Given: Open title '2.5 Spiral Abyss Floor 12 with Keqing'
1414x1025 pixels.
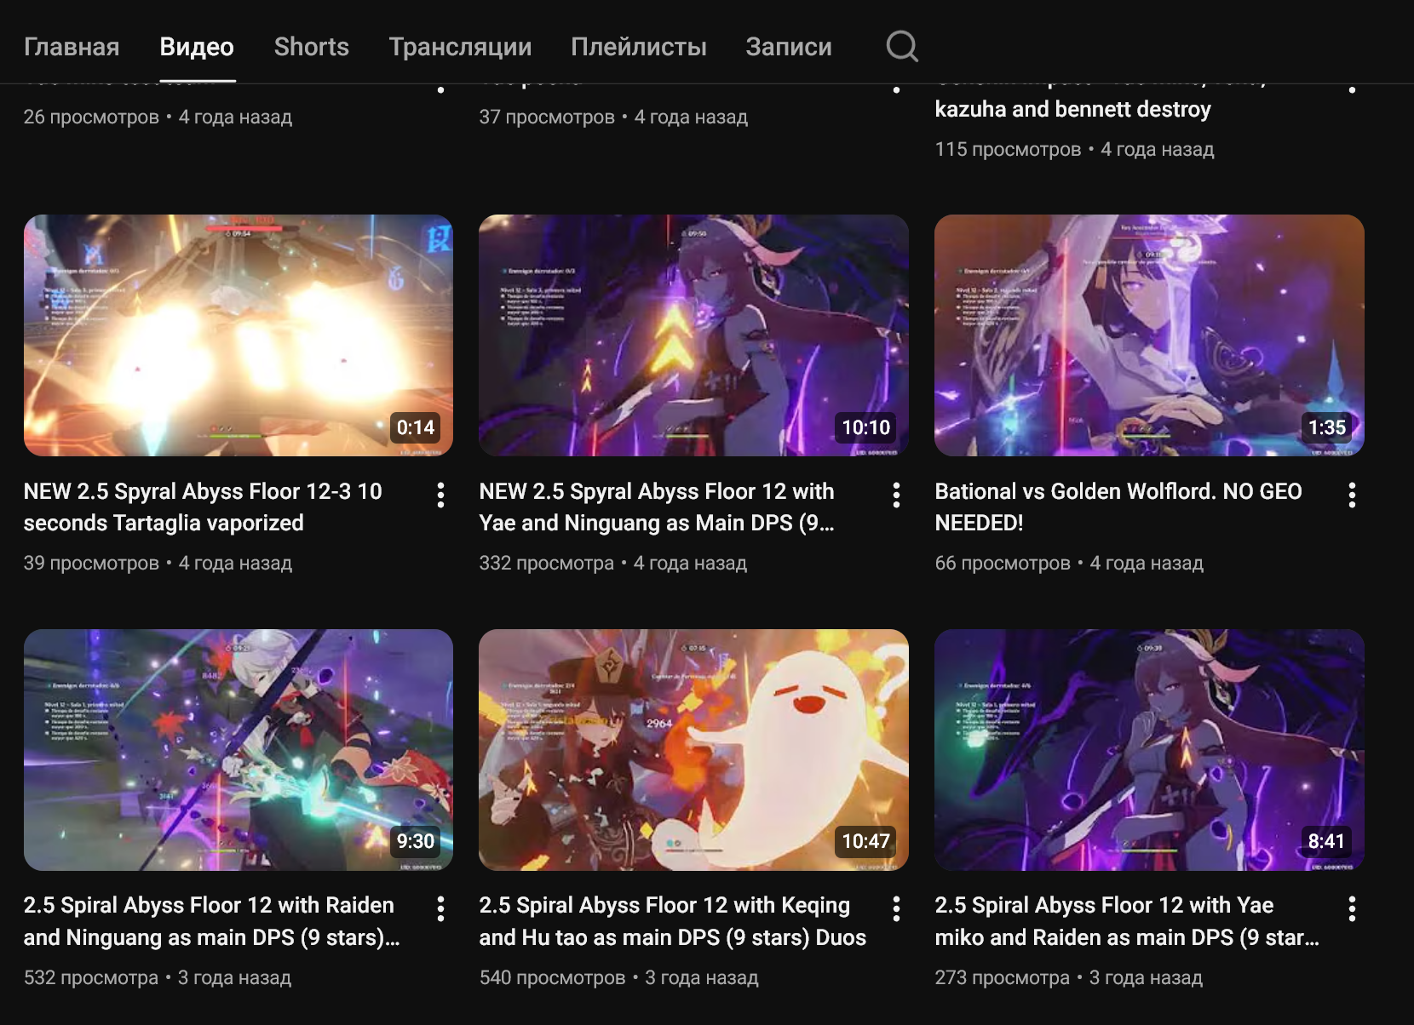Looking at the screenshot, I should pyautogui.click(x=673, y=921).
